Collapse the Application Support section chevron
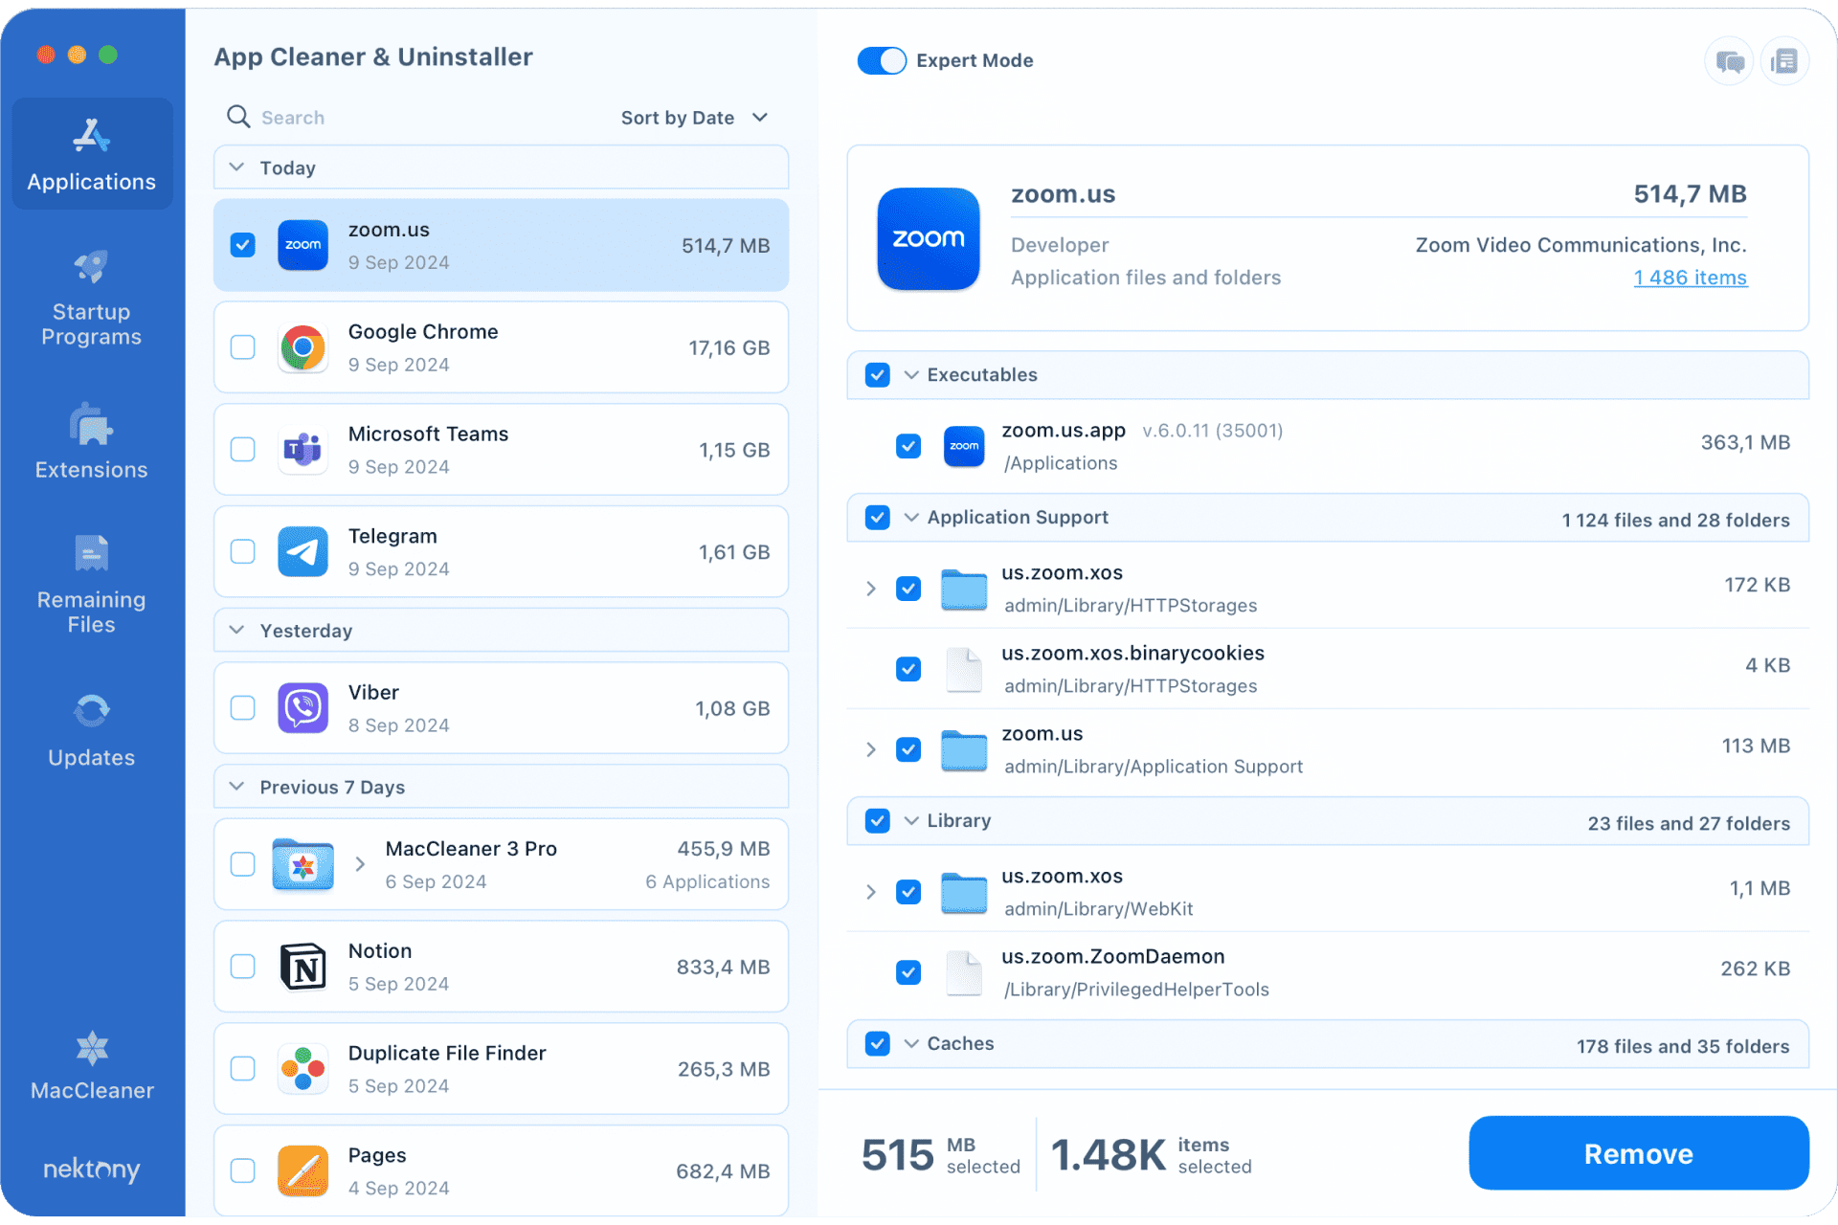Screen dimensions: 1838x1225 click(911, 518)
